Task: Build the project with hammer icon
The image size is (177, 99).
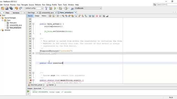Action: [x=46, y=8]
